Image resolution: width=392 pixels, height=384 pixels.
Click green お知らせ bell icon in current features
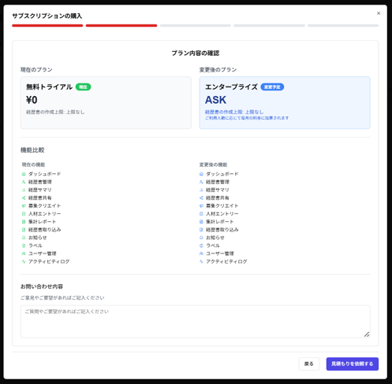(24, 238)
